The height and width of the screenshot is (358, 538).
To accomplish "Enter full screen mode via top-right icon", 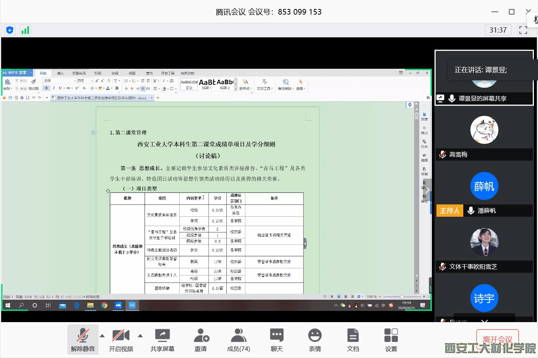I will point(523,30).
